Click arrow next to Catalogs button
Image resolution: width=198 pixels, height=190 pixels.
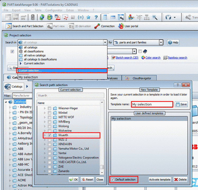click(x=27, y=87)
